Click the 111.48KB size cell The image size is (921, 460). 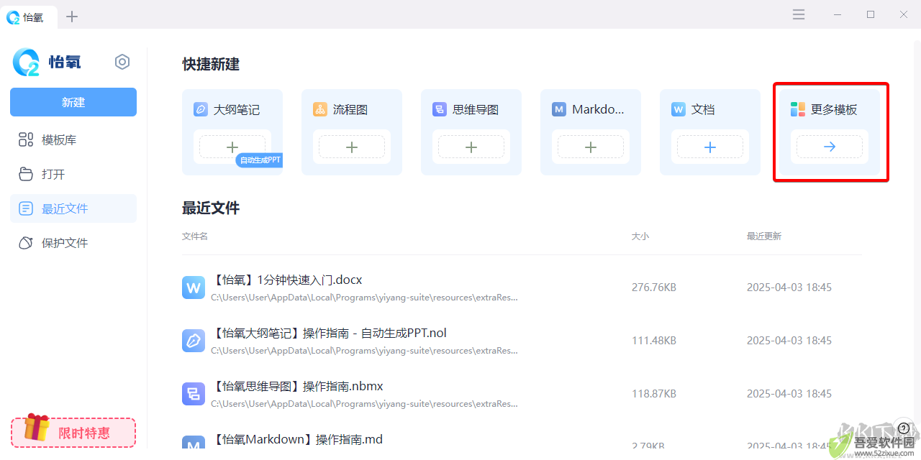point(654,341)
